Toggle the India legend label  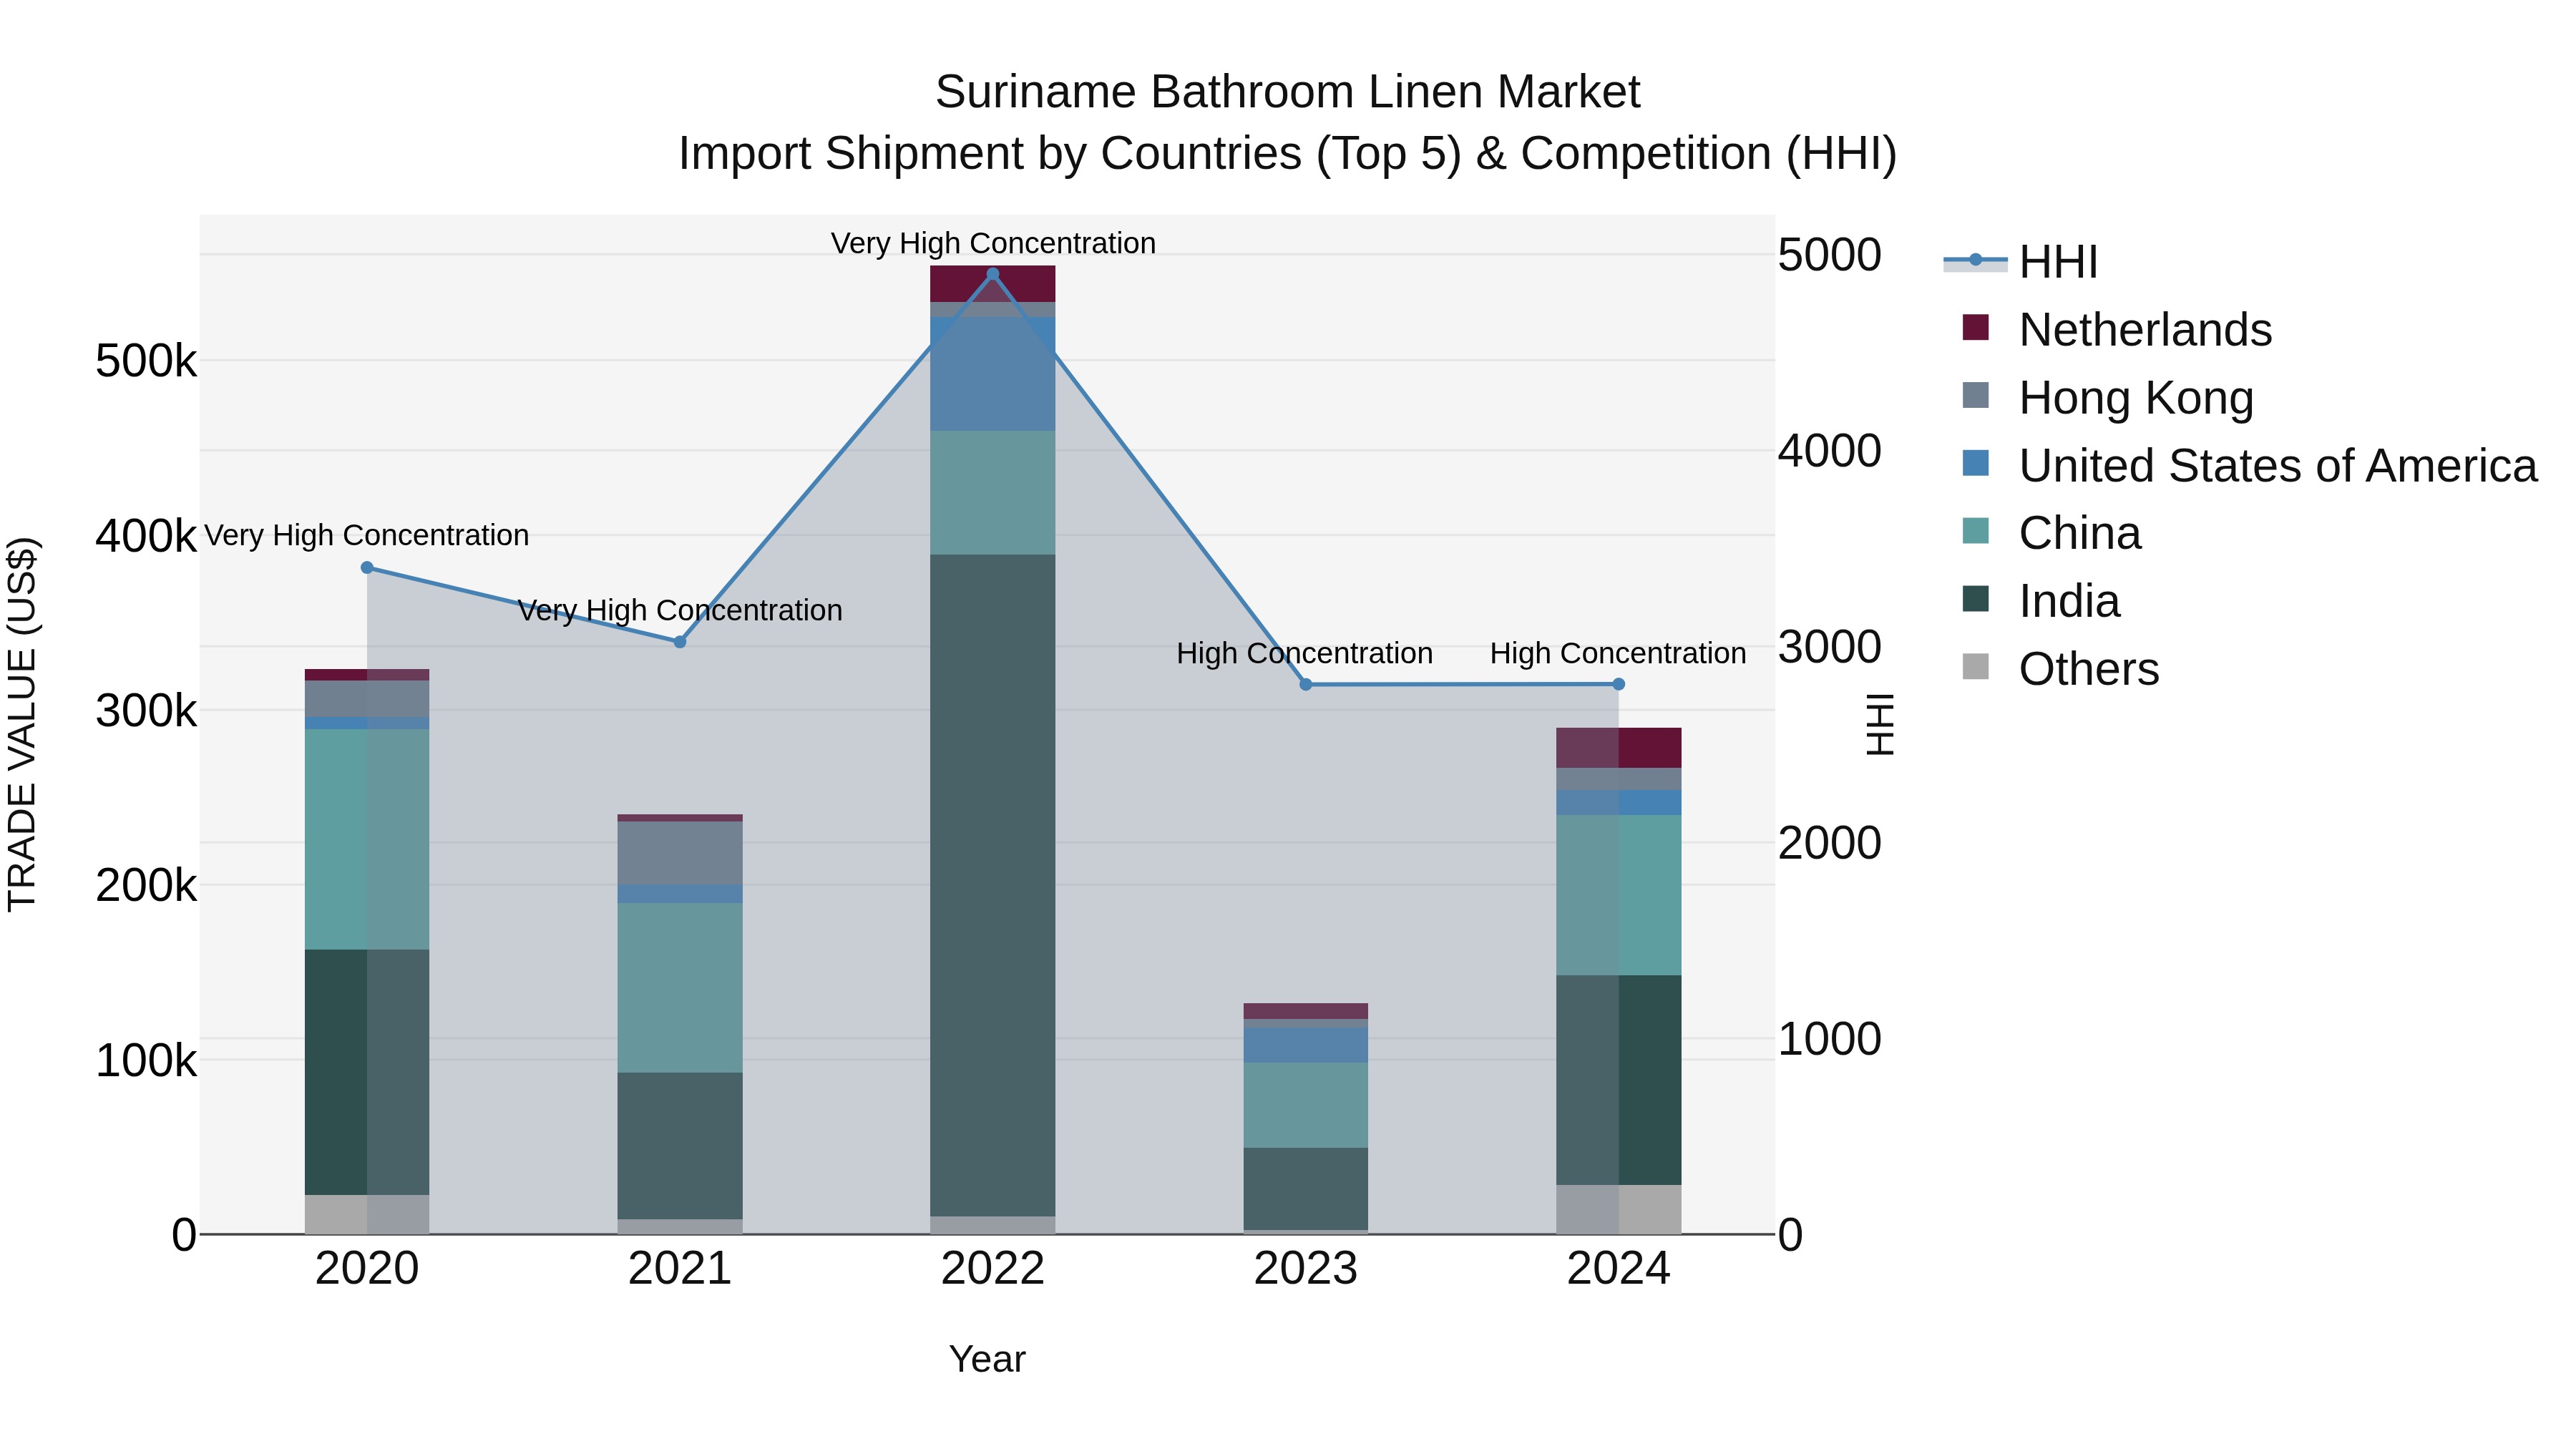(x=2069, y=602)
